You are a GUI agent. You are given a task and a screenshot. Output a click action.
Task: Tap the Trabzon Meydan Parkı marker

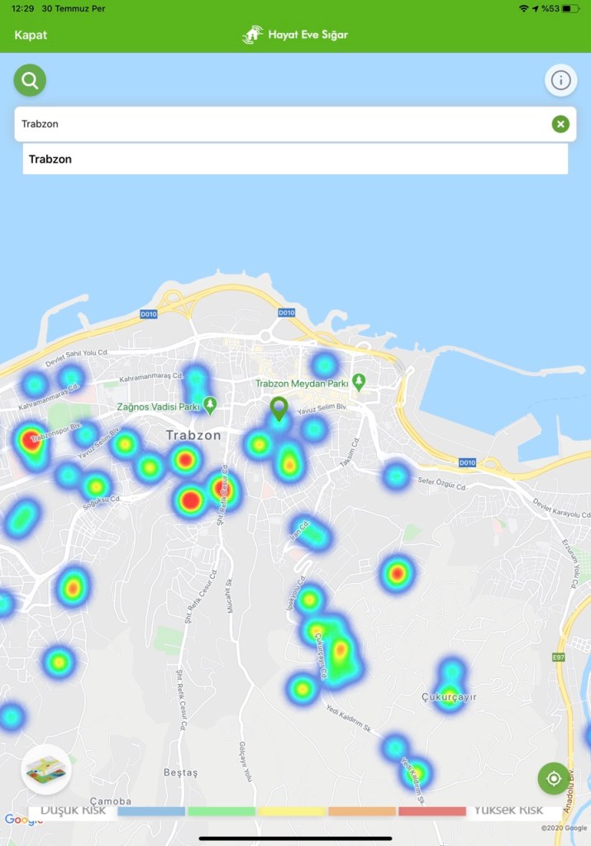coord(358,382)
